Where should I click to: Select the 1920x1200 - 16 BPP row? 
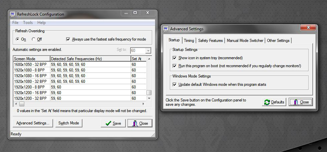(80, 92)
